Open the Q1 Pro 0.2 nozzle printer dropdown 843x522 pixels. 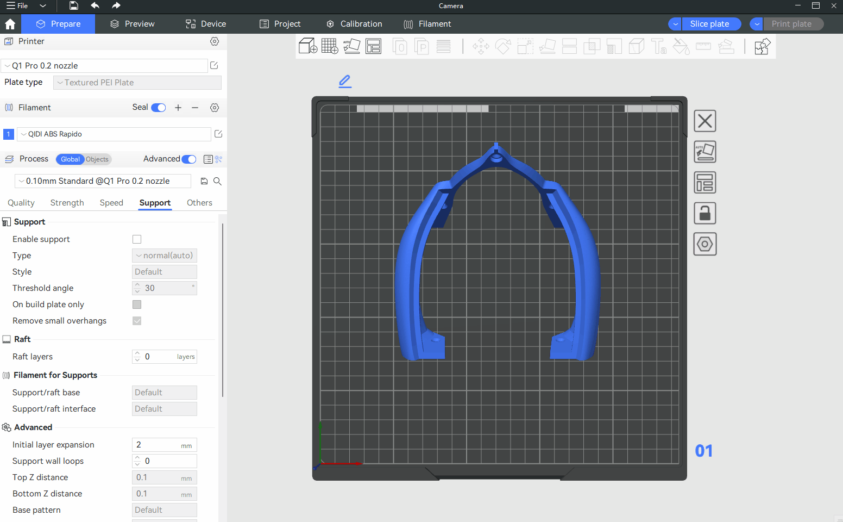click(104, 66)
